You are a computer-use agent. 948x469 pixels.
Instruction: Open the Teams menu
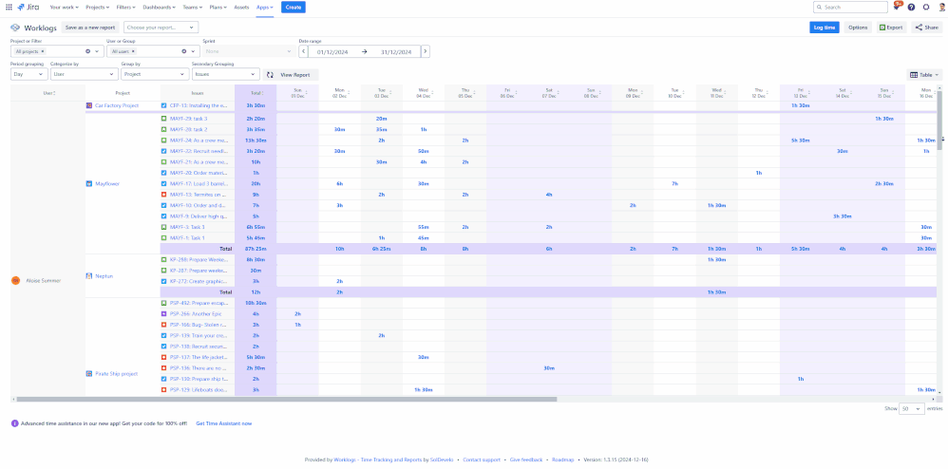point(192,8)
